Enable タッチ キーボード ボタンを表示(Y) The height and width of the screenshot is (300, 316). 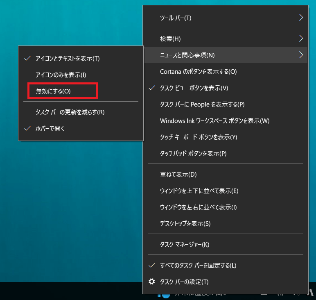pyautogui.click(x=226, y=137)
